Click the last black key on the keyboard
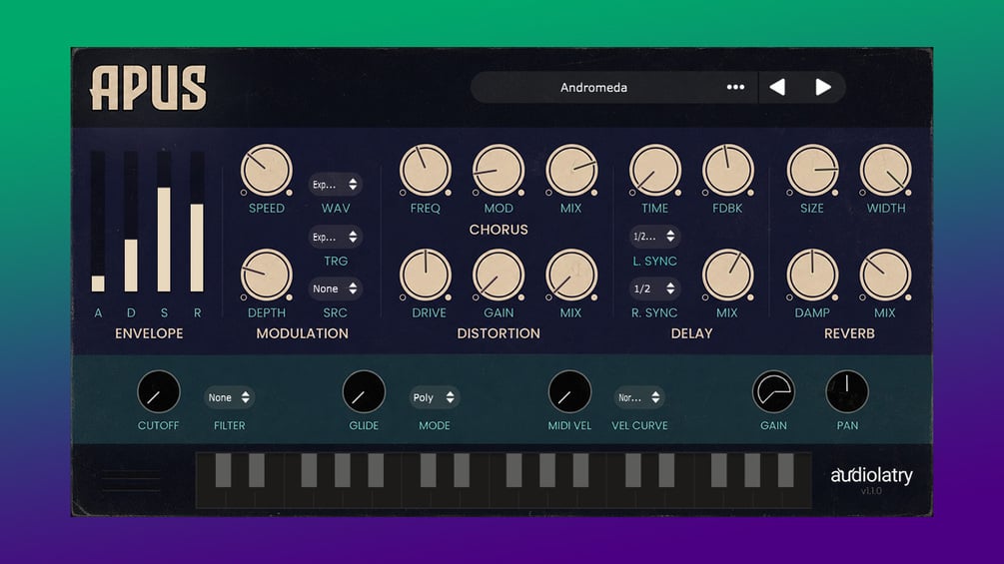Screen dimensions: 1004x564 785,470
